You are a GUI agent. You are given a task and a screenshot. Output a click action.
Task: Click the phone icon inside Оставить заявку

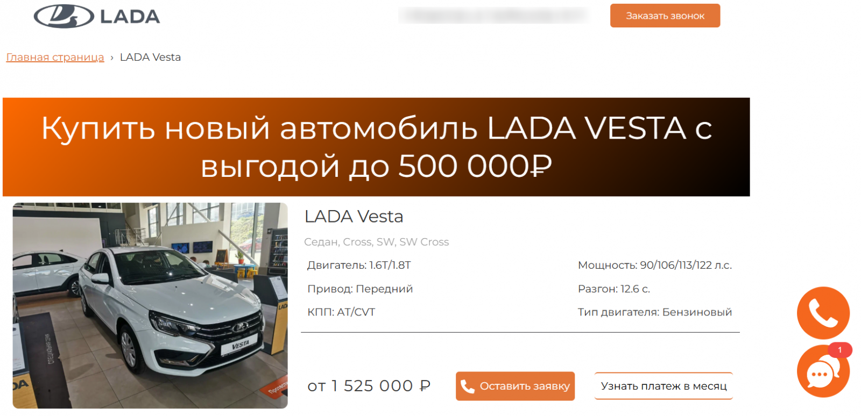click(467, 386)
